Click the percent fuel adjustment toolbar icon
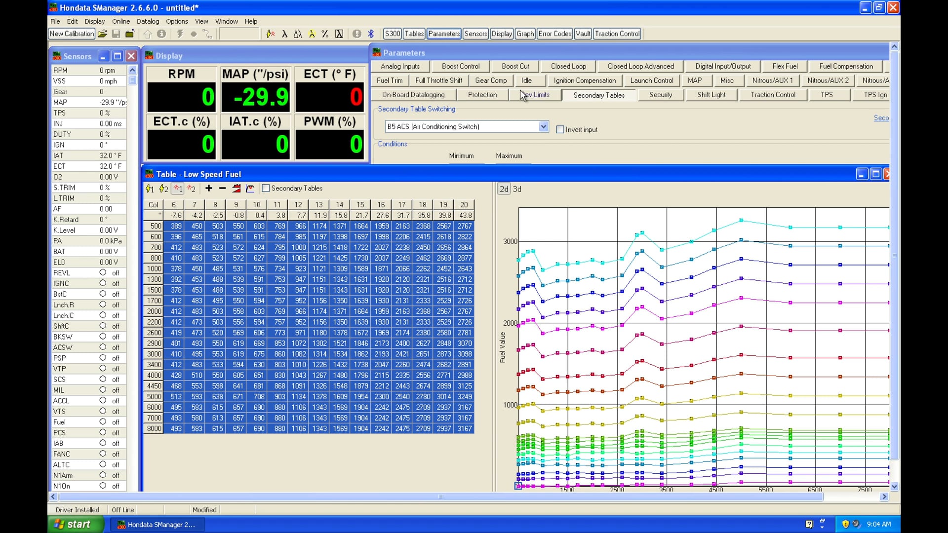 [325, 34]
